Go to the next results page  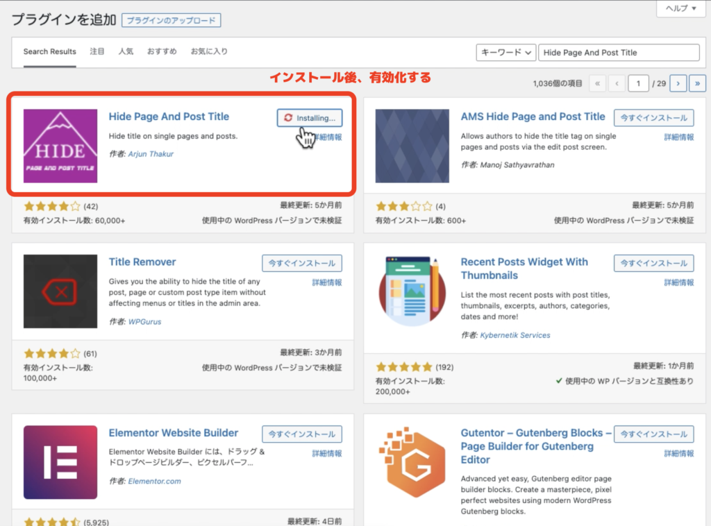tap(678, 83)
